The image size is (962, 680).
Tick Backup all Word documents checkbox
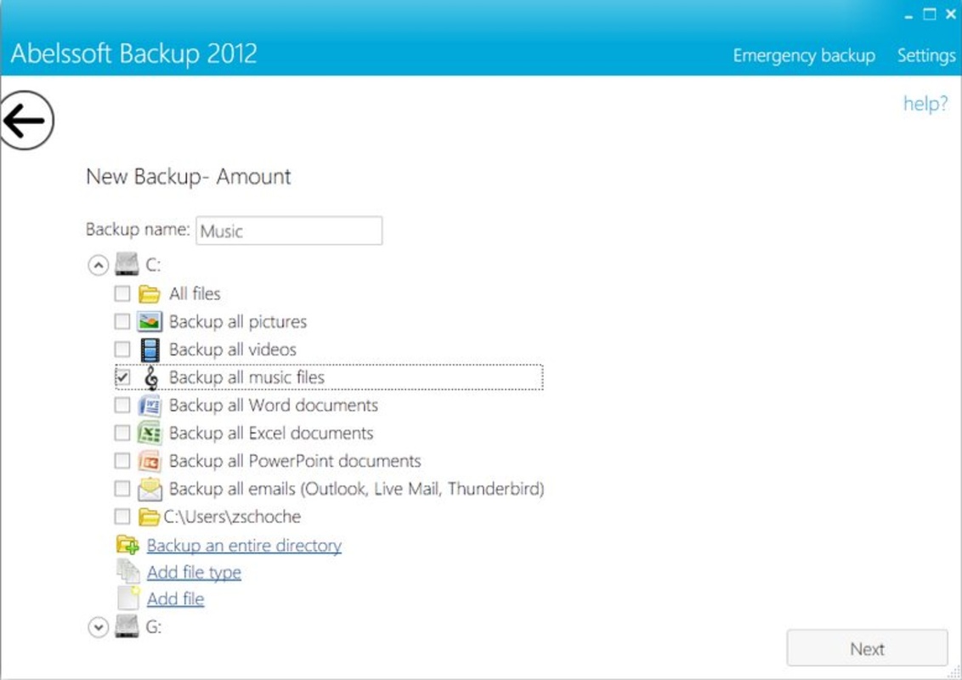[122, 405]
